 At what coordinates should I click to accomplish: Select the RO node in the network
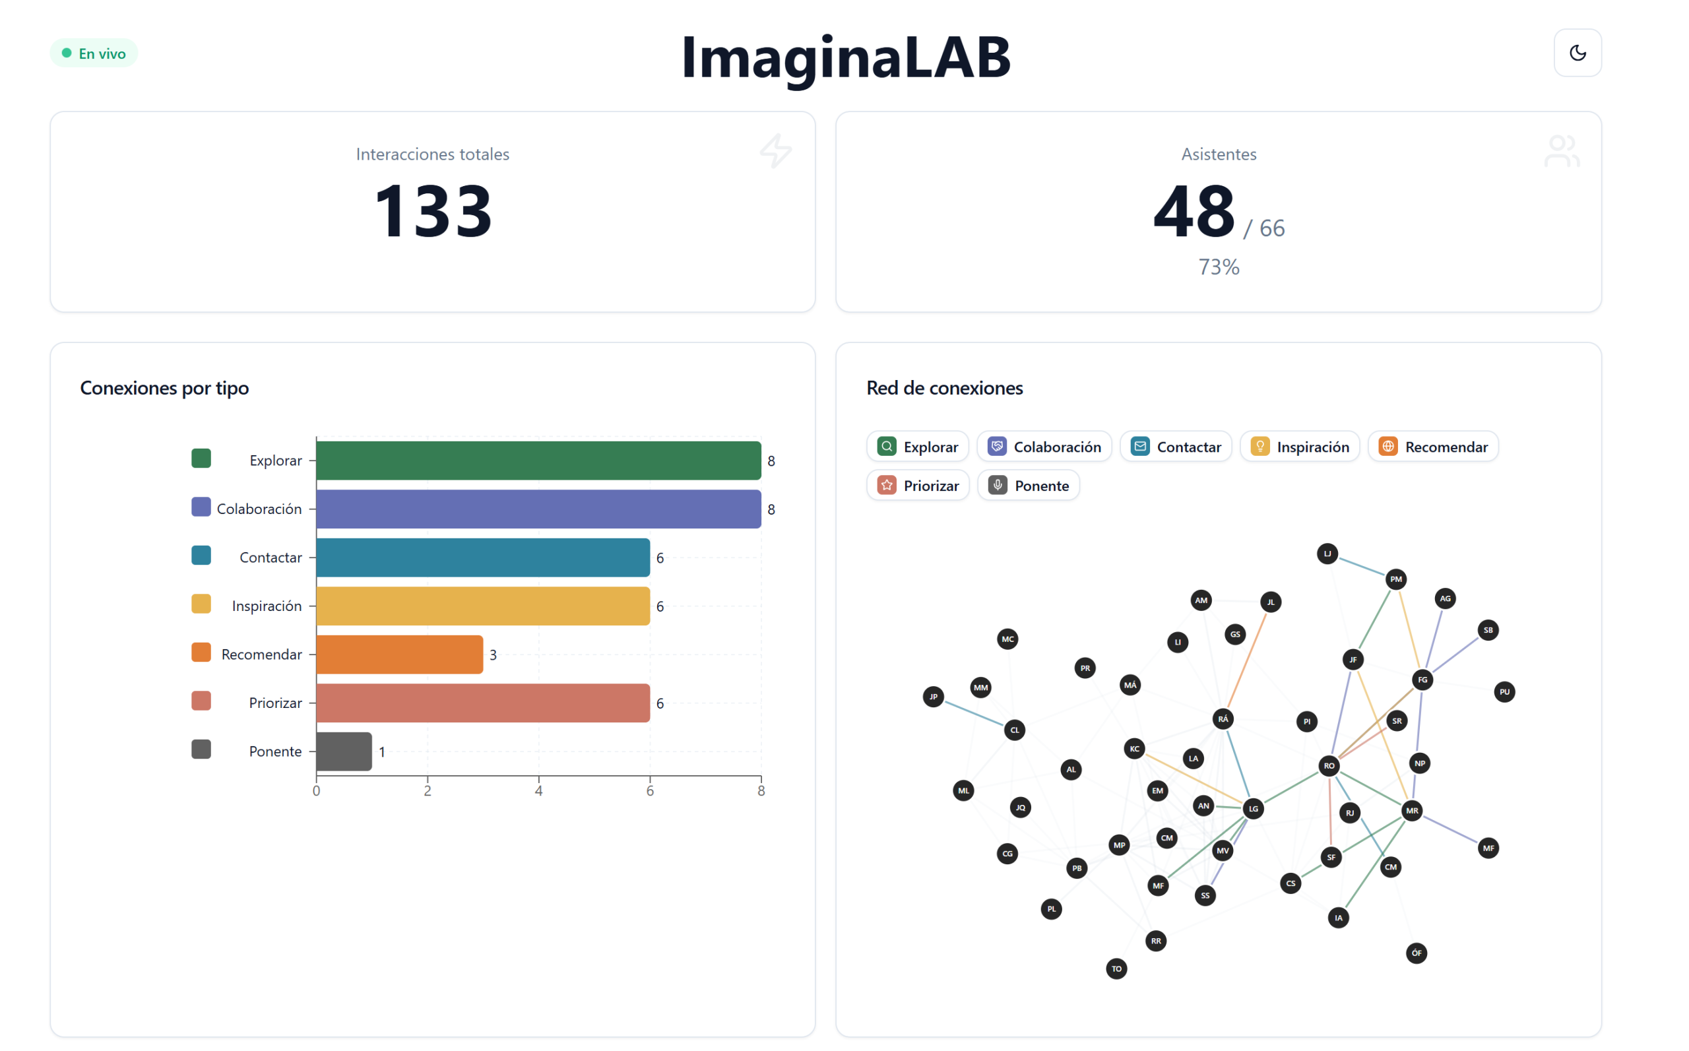click(1328, 765)
